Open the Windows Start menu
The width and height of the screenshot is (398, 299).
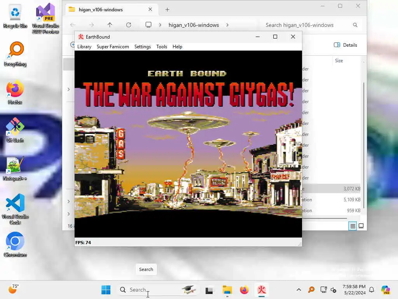(106, 290)
